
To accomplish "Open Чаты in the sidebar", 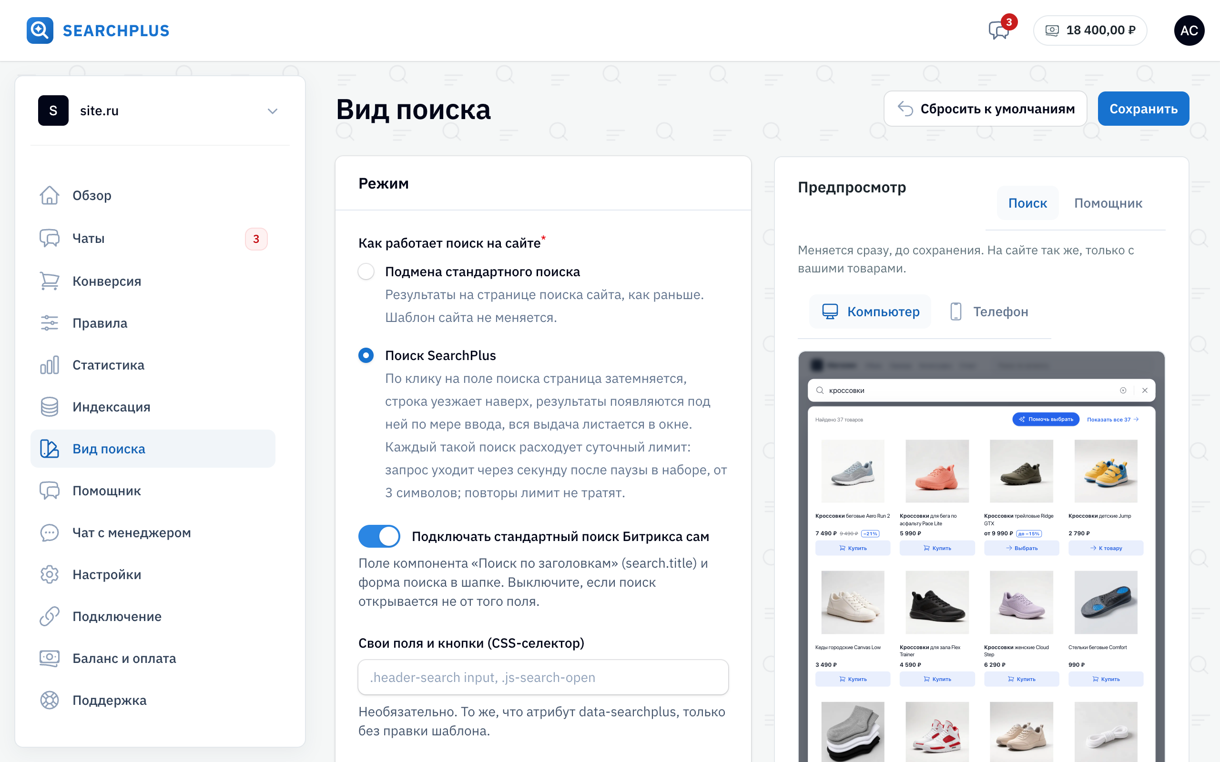I will coord(153,239).
